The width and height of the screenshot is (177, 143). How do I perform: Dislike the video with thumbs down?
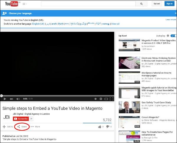108,127
